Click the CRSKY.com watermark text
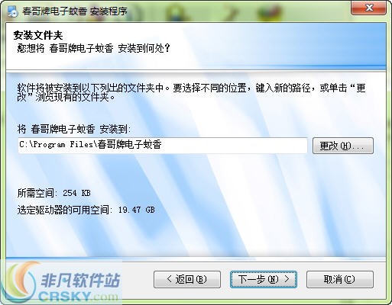The height and width of the screenshot is (305, 392). [78, 296]
